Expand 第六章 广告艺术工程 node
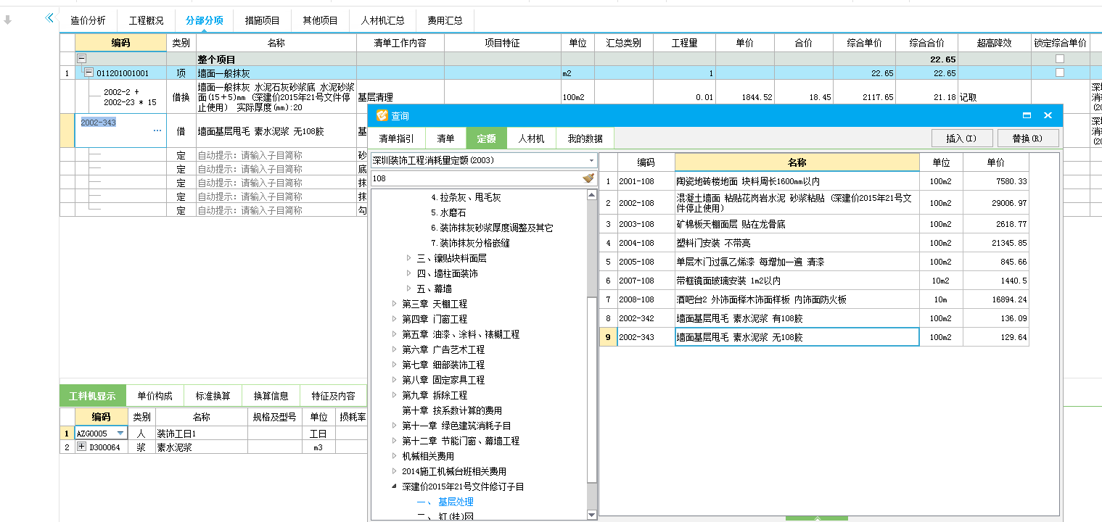1102x522 pixels. pos(395,349)
